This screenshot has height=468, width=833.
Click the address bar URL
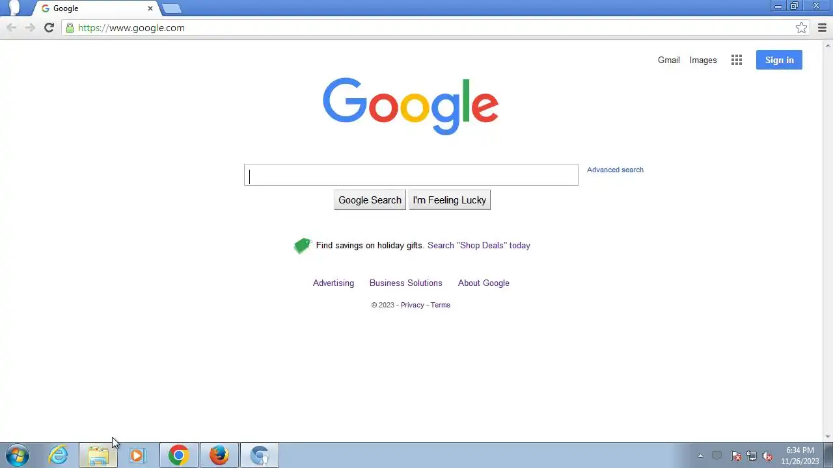131,28
